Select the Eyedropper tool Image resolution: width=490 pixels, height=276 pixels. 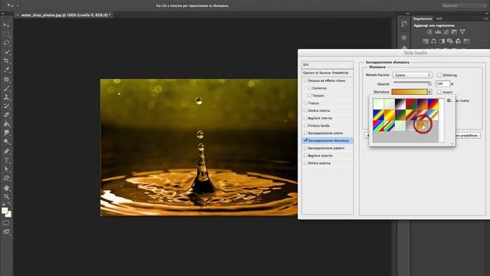point(7,70)
